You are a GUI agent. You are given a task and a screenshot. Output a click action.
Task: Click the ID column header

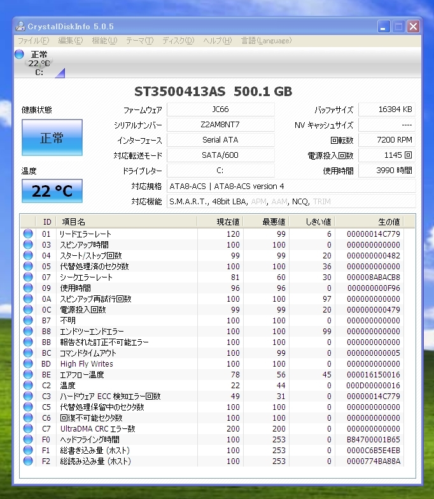point(46,221)
